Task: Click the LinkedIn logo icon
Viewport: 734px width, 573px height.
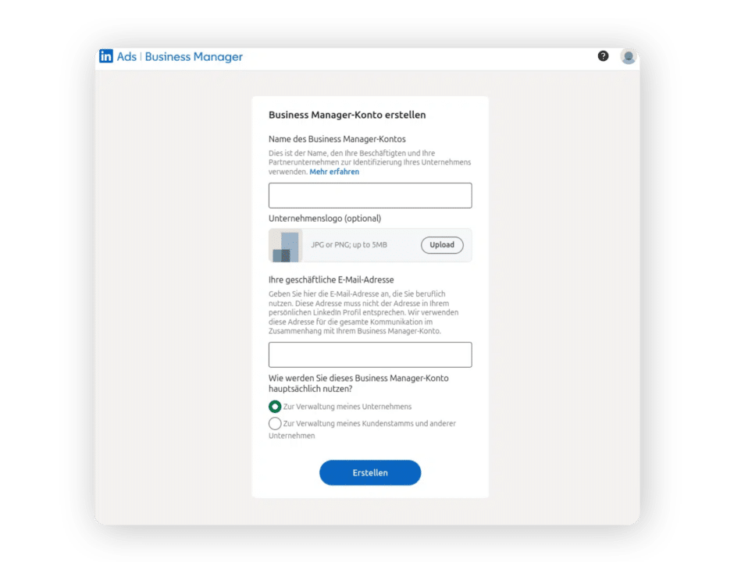Action: [x=105, y=56]
